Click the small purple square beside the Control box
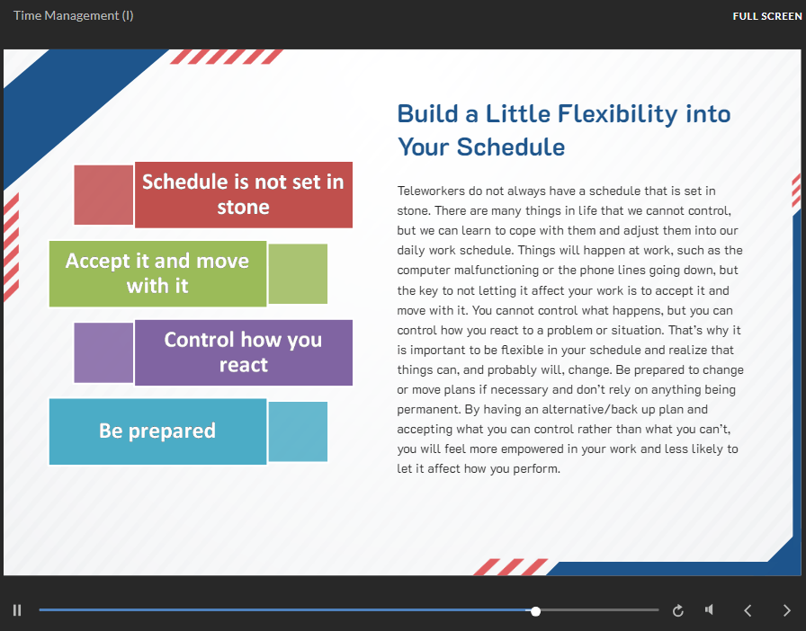This screenshot has height=631, width=806. click(x=103, y=352)
